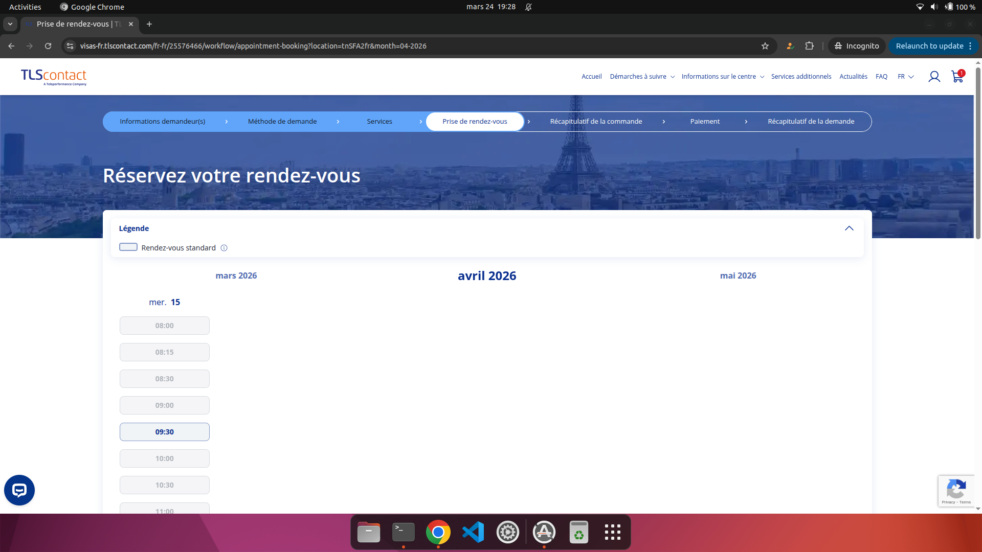The width and height of the screenshot is (982, 552).
Task: Open the user account icon
Action: point(934,76)
